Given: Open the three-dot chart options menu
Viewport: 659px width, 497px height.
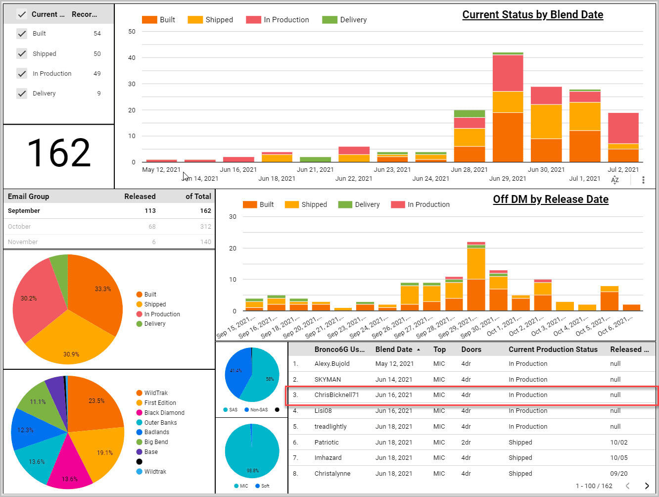Looking at the screenshot, I should point(643,180).
